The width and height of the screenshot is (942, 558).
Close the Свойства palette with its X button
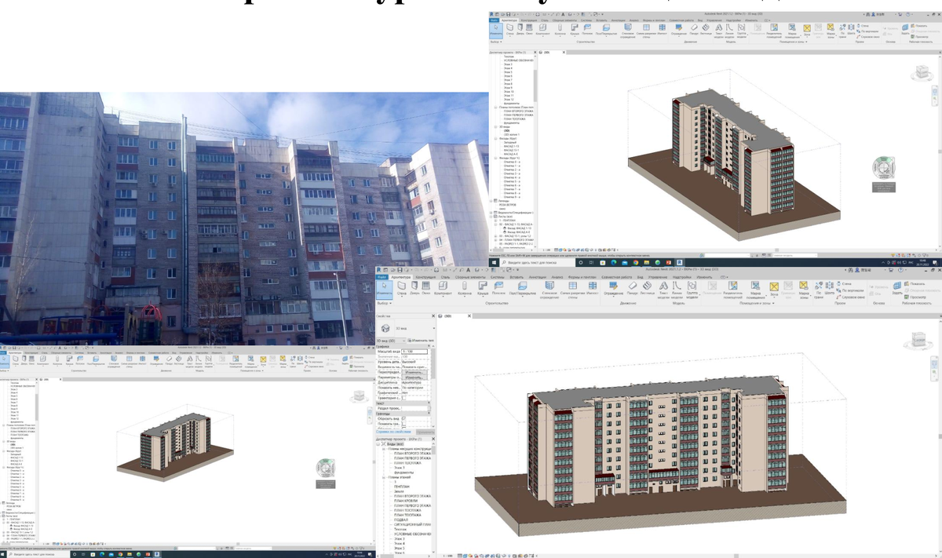[433, 315]
